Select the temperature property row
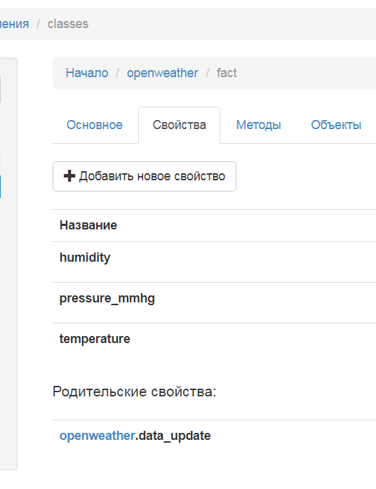This screenshot has height=489, width=376. tap(214, 343)
